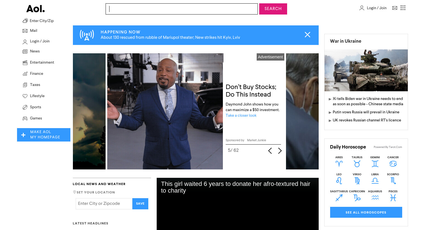Click the weather icon beside Enter City/Zip
The image size is (429, 230).
(25, 21)
